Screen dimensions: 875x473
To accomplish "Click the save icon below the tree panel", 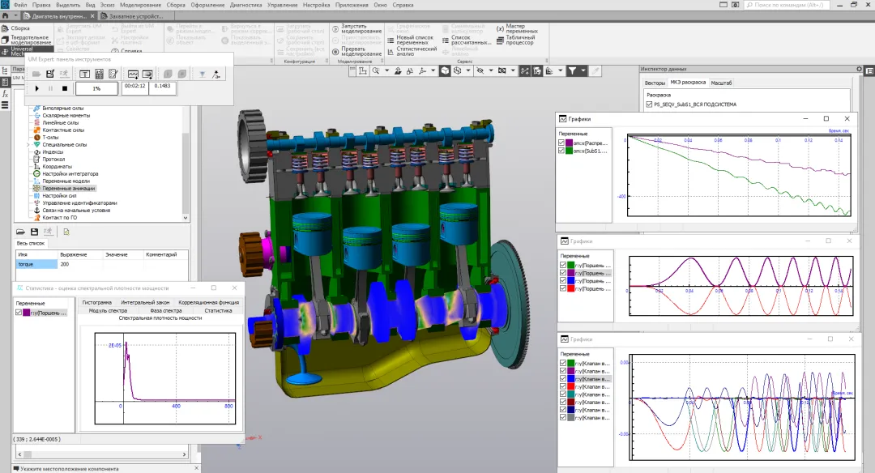I will tap(34, 232).
